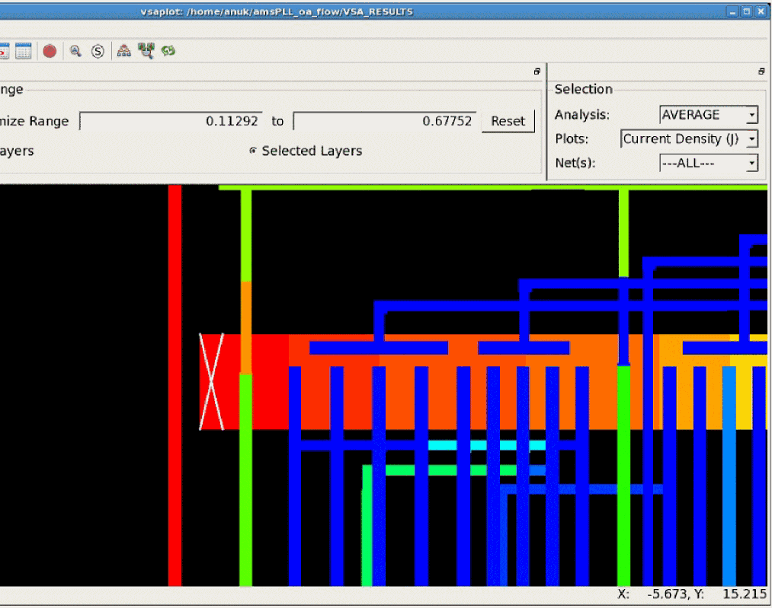Click the cyan horizontal wire segment
The height and width of the screenshot is (608, 772).
tap(486, 445)
